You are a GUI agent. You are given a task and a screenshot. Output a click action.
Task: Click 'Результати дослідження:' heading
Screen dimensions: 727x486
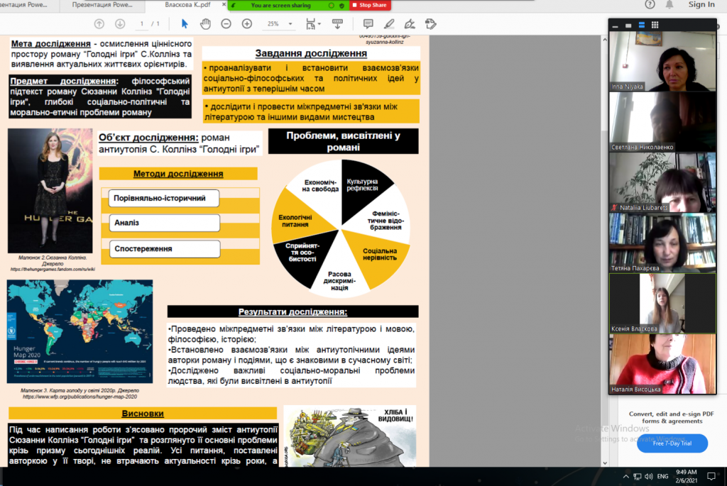pyautogui.click(x=293, y=311)
